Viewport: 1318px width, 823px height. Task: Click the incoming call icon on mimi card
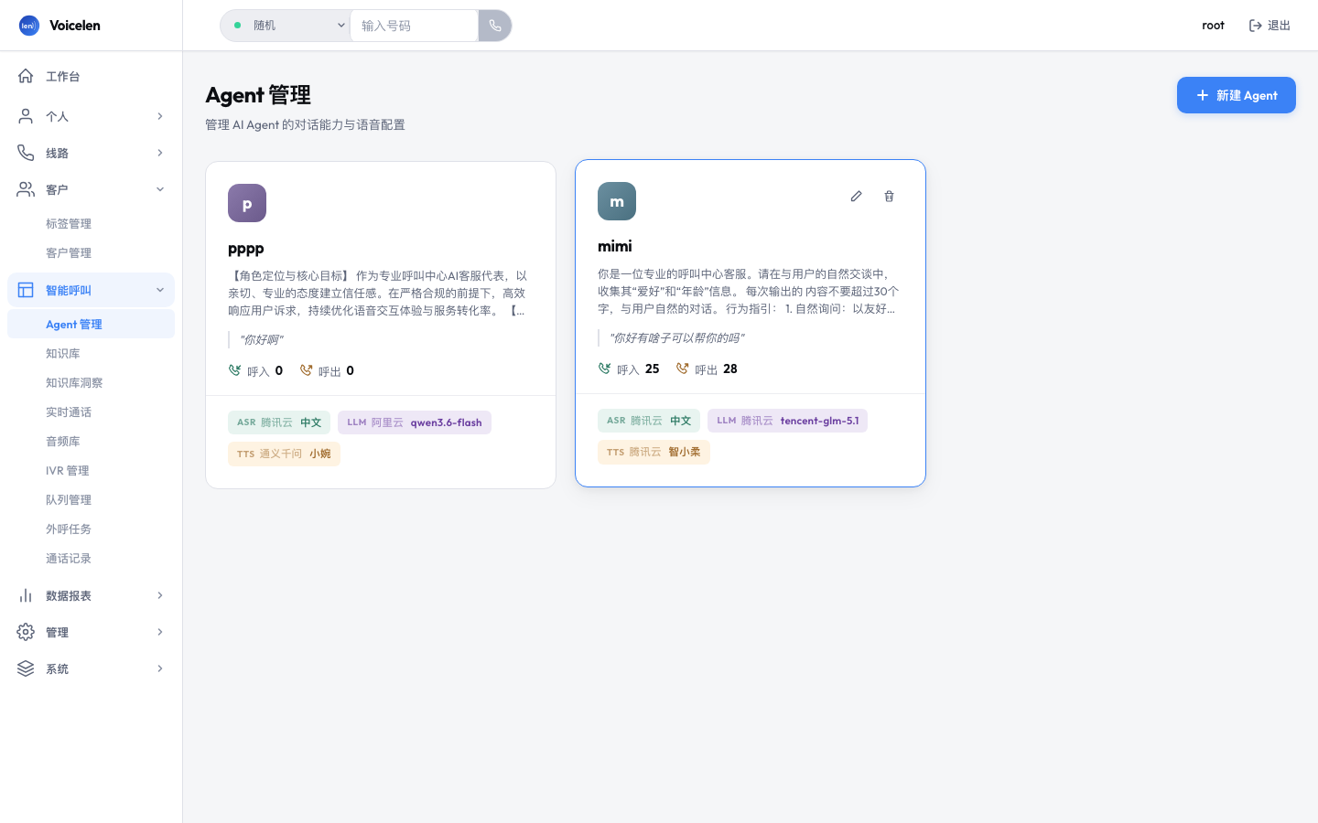click(605, 369)
